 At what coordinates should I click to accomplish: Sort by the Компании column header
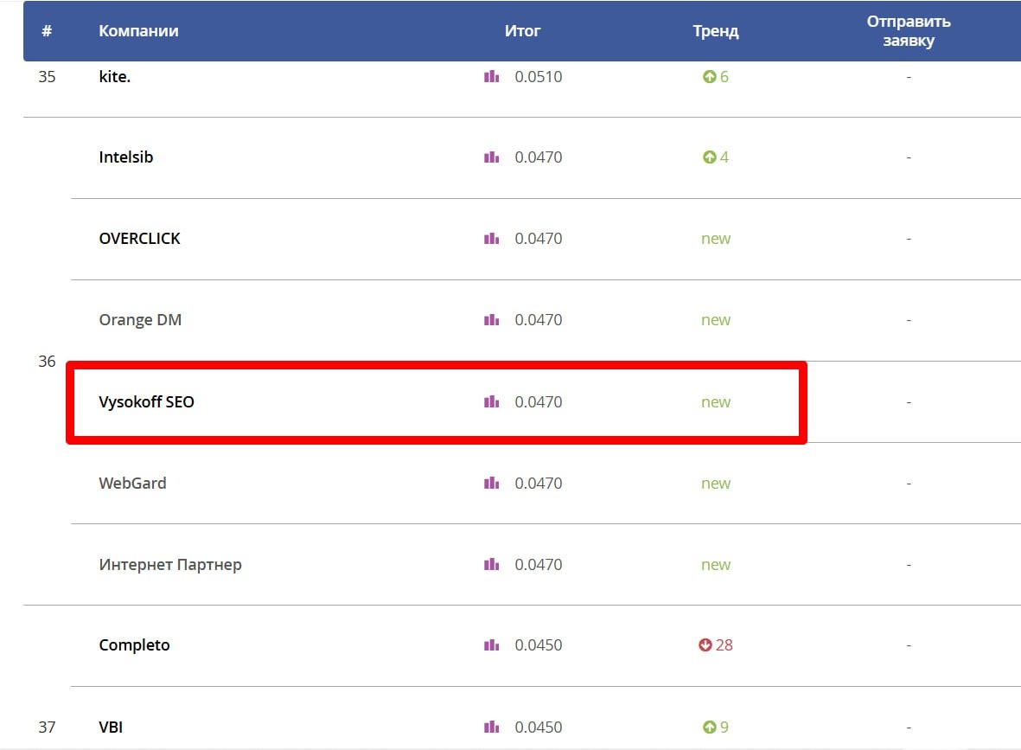point(138,30)
